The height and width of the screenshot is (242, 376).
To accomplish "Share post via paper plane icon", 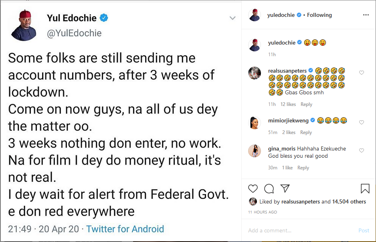I will tap(285, 189).
